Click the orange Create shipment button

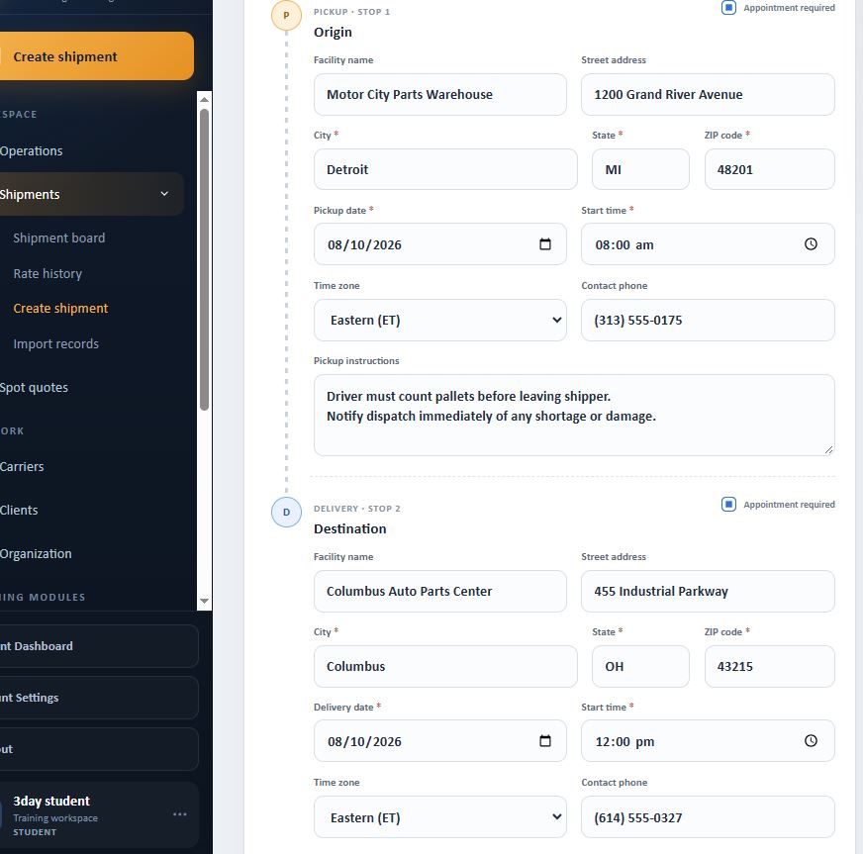[97, 56]
